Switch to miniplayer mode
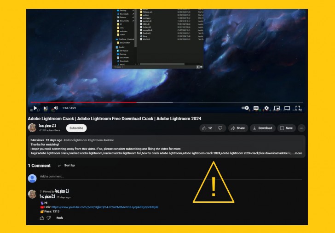 pyautogui.click(x=277, y=108)
